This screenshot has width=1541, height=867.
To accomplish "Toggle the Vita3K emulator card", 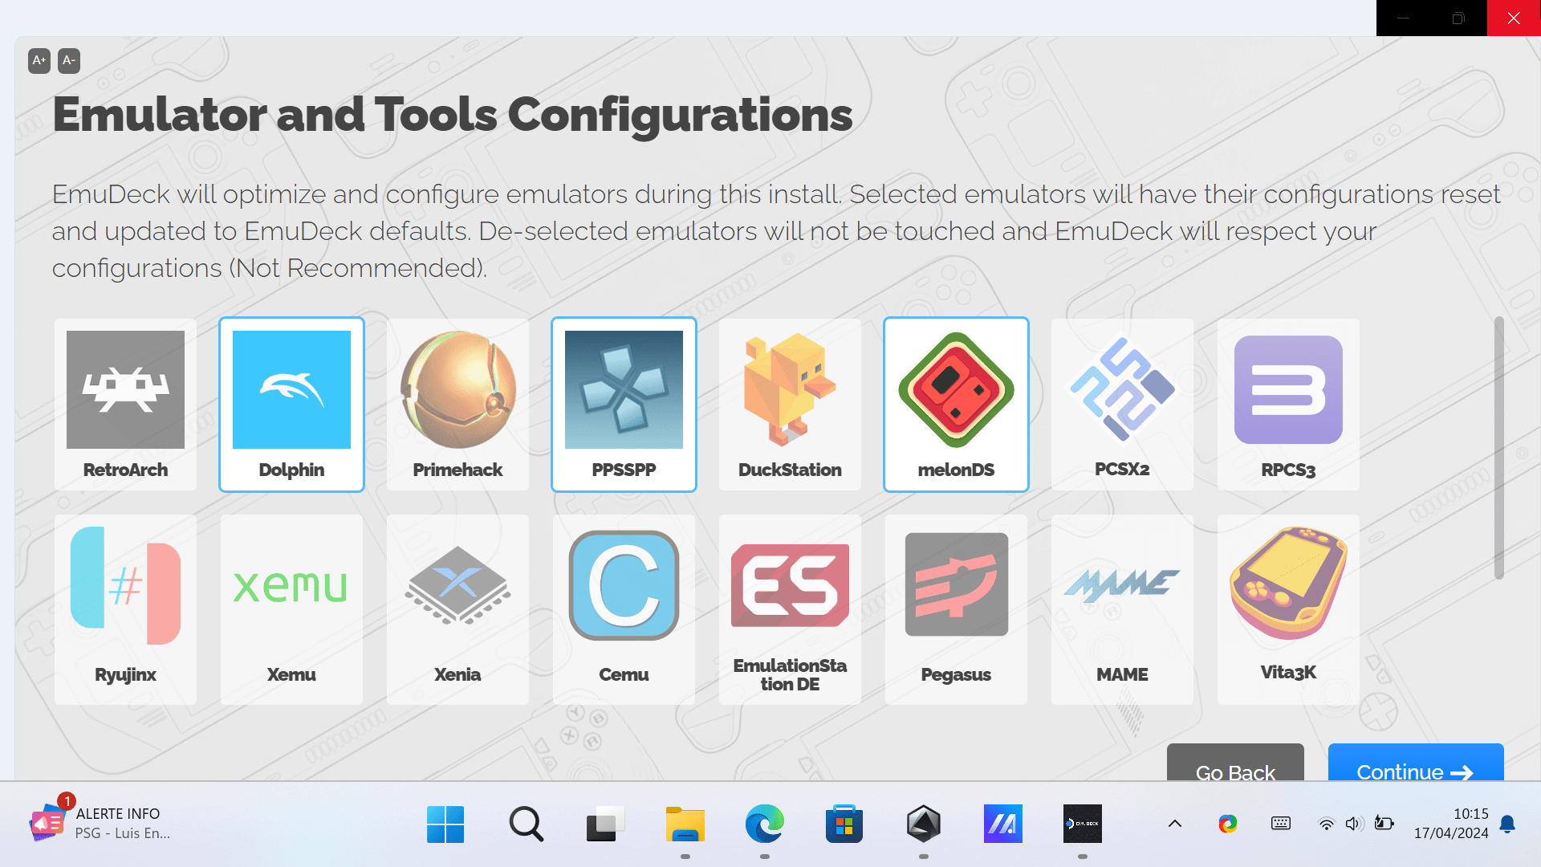I will 1288,610.
